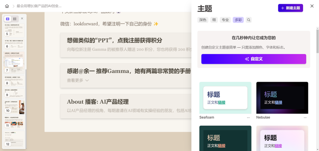Click the document title breadcrumb
The height and width of the screenshot is (151, 319).
pos(39,6)
